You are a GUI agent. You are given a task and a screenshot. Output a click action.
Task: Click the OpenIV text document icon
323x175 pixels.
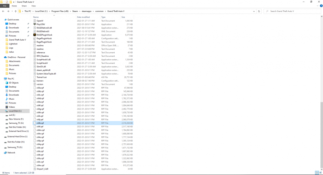pyautogui.click(x=35, y=21)
